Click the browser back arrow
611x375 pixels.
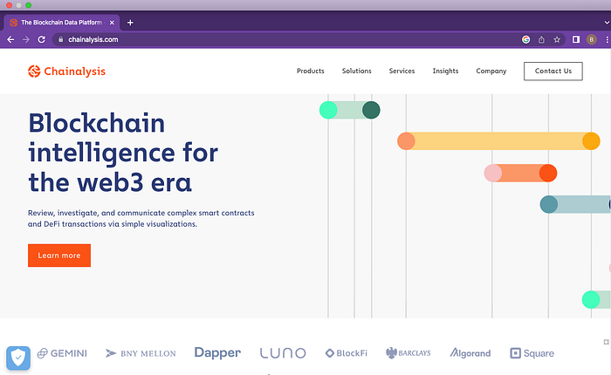(10, 39)
